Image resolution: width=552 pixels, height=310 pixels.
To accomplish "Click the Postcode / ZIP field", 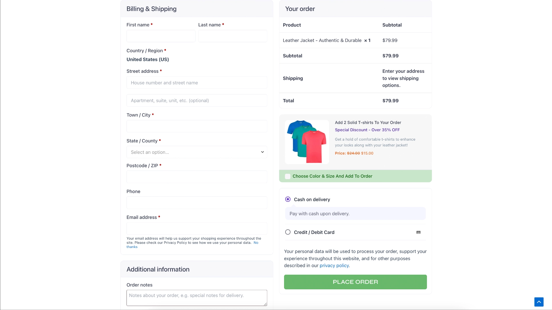I will [197, 177].
